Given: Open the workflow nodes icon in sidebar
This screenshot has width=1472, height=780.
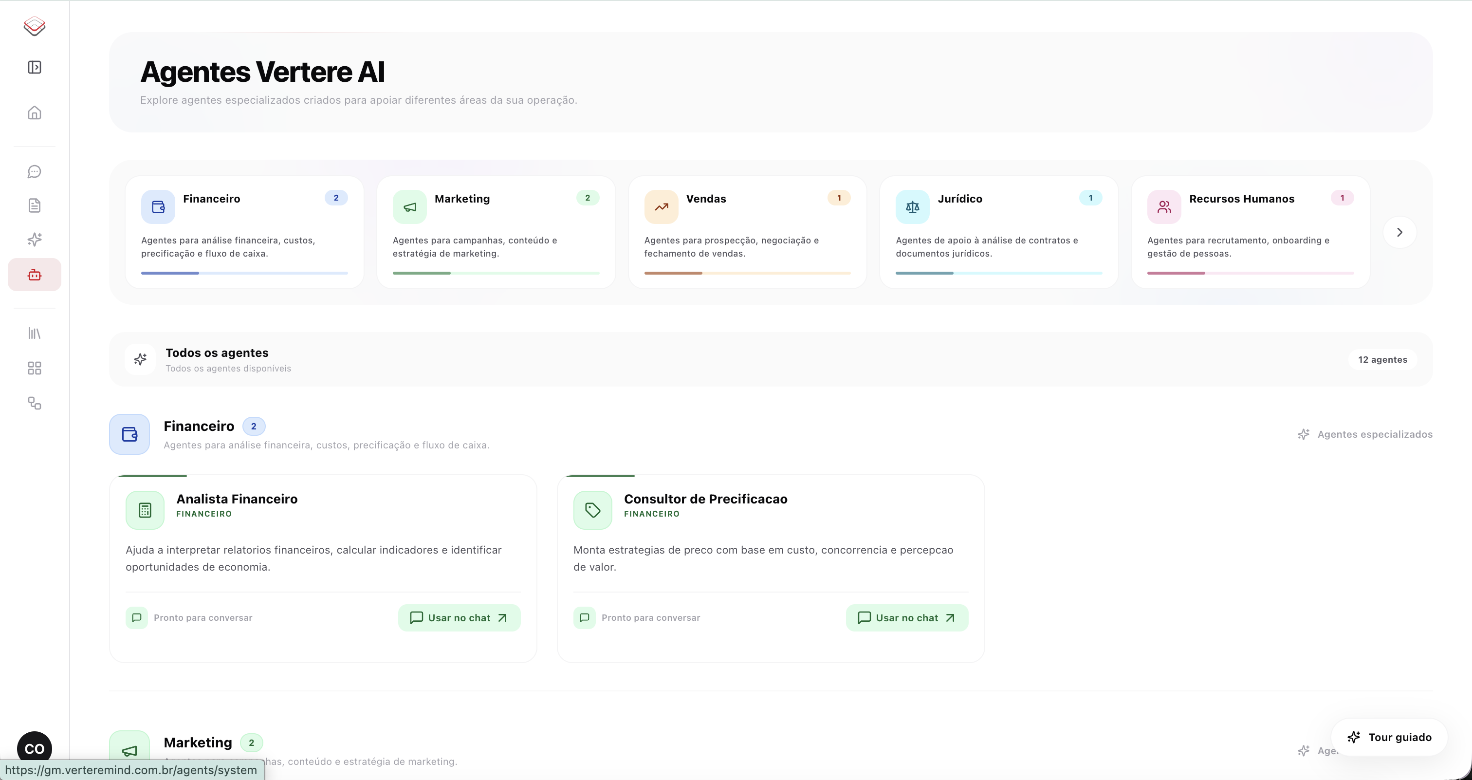Looking at the screenshot, I should [34, 404].
